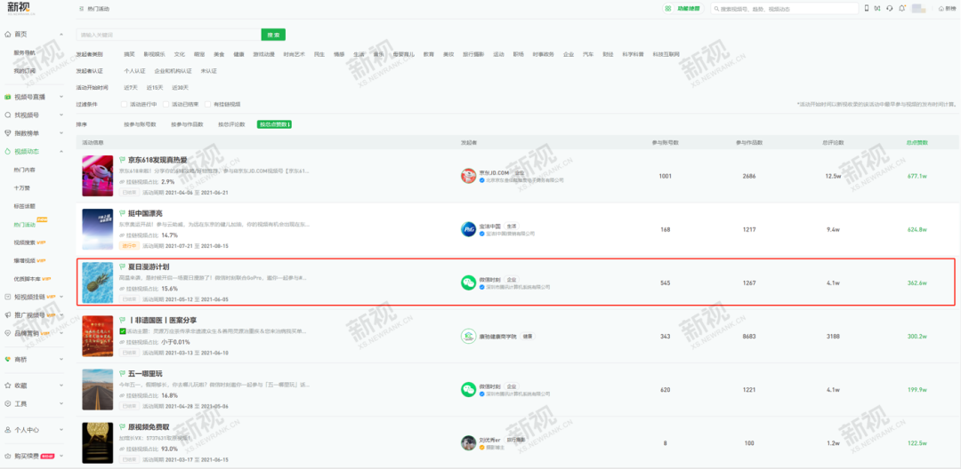Expand the 工具 sidebar arrow

click(61, 403)
